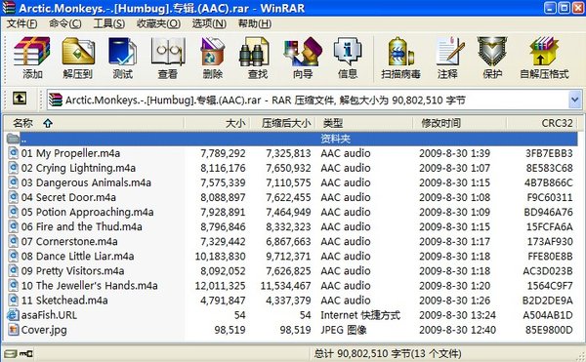
Task: Sort by 大小 column header
Action: [x=217, y=123]
